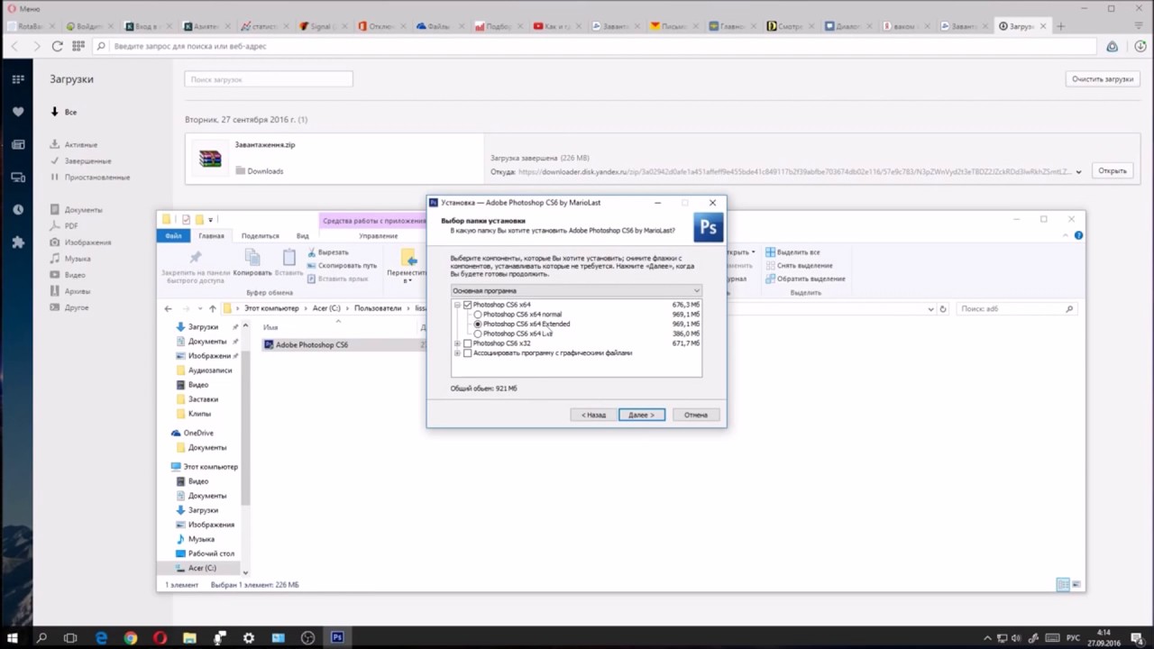Switch Explorer to large icons view

(1075, 585)
